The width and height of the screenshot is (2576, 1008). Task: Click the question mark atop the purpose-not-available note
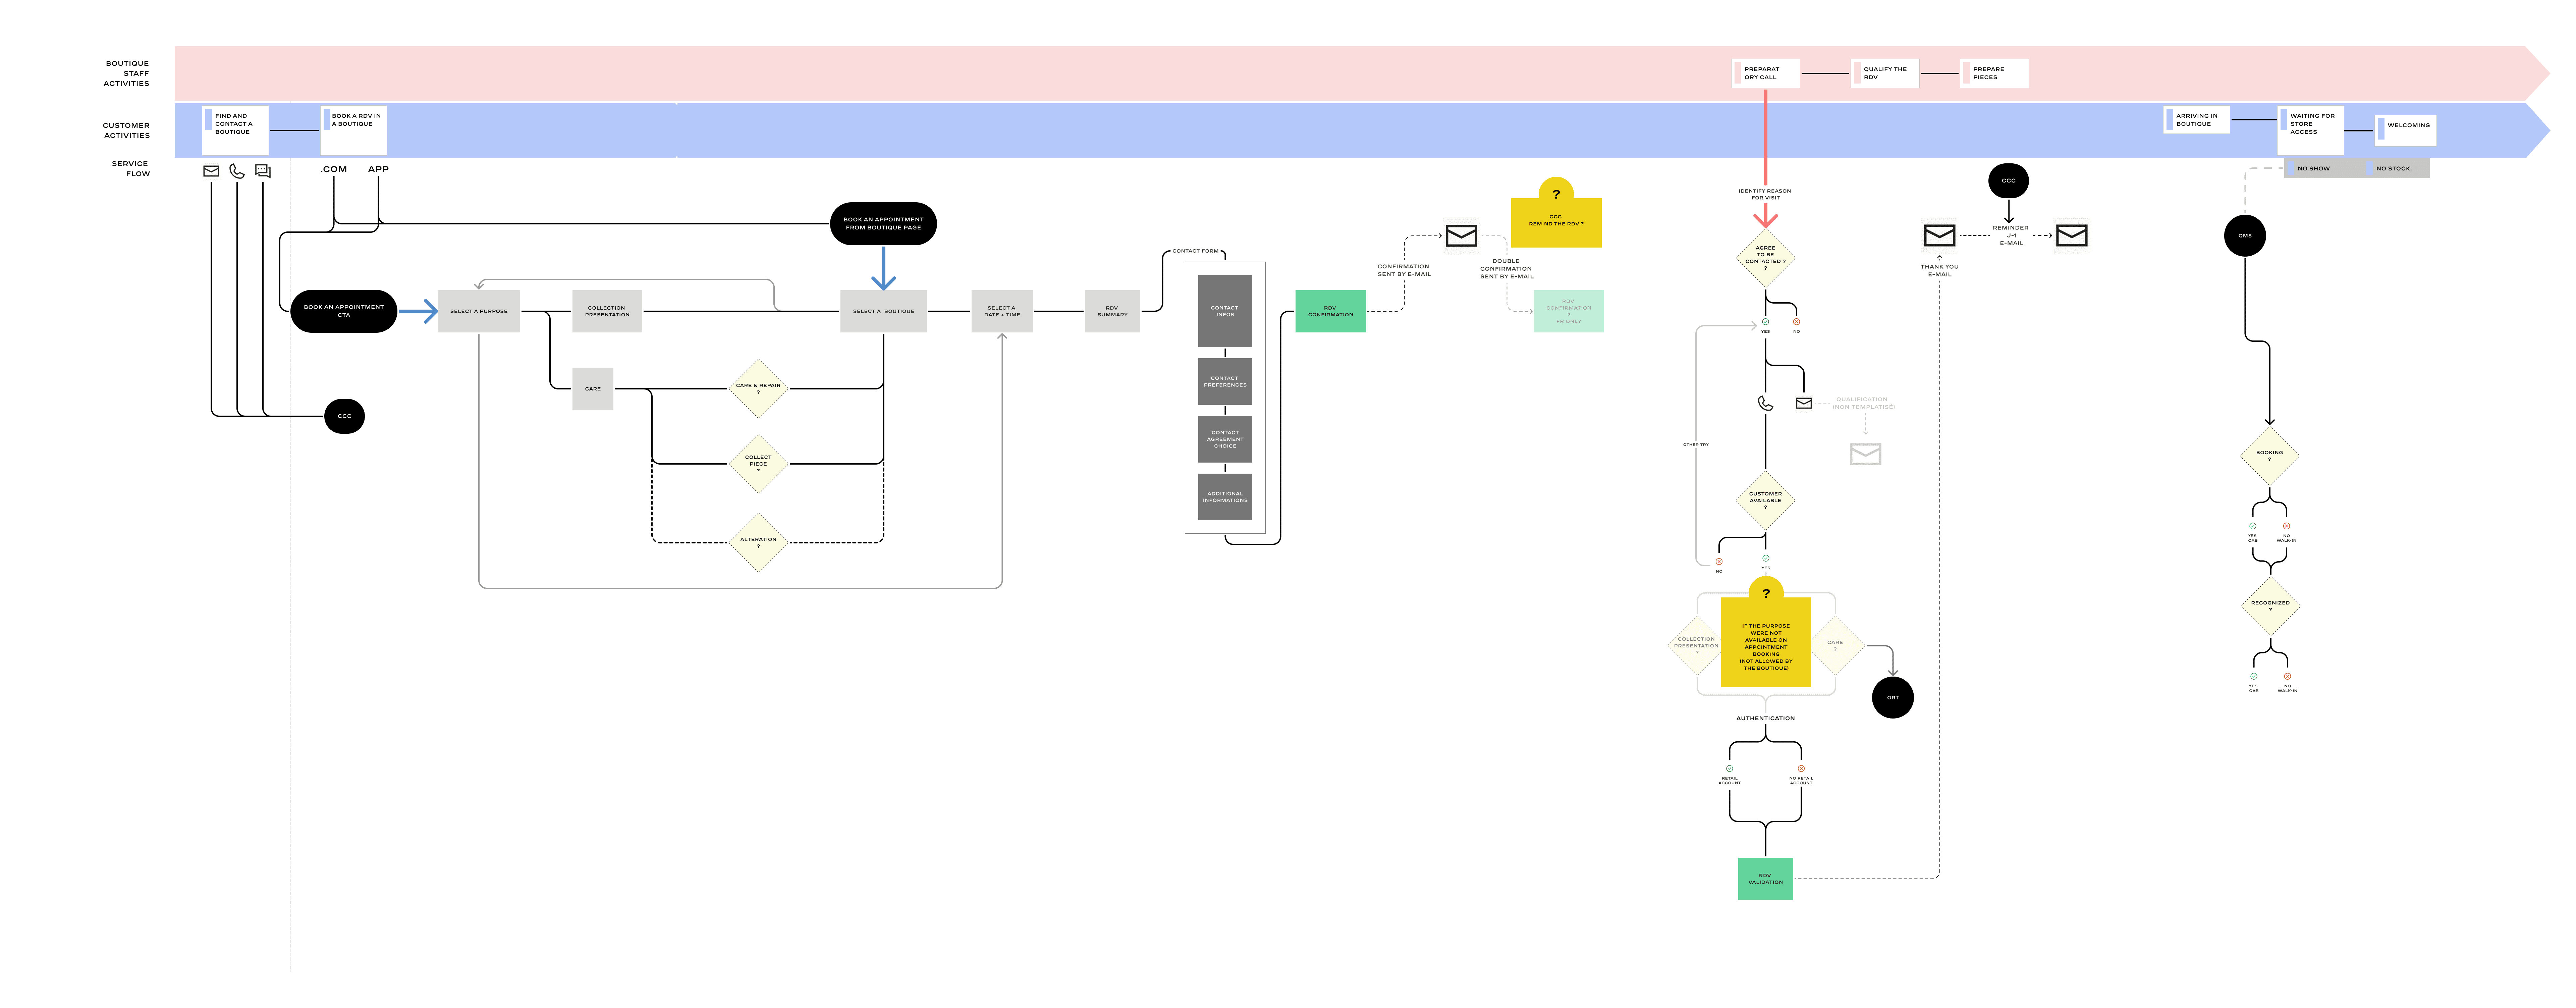click(1766, 593)
